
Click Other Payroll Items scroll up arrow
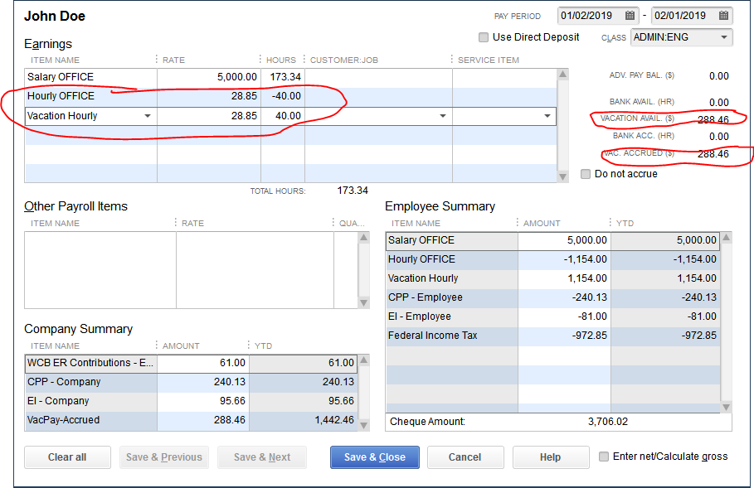click(364, 237)
